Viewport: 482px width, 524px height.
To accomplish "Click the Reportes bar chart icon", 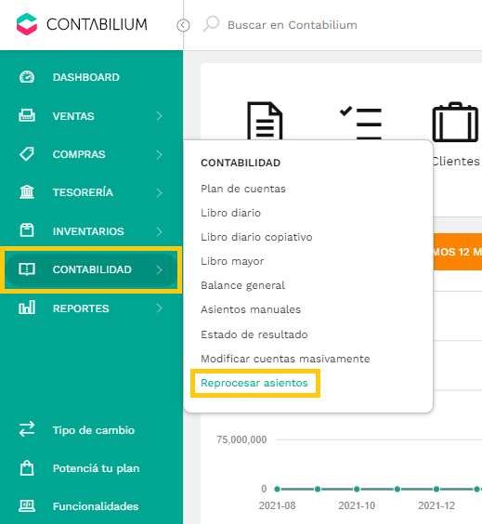I will (x=27, y=308).
